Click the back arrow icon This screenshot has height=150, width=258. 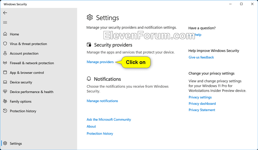(x=5, y=13)
